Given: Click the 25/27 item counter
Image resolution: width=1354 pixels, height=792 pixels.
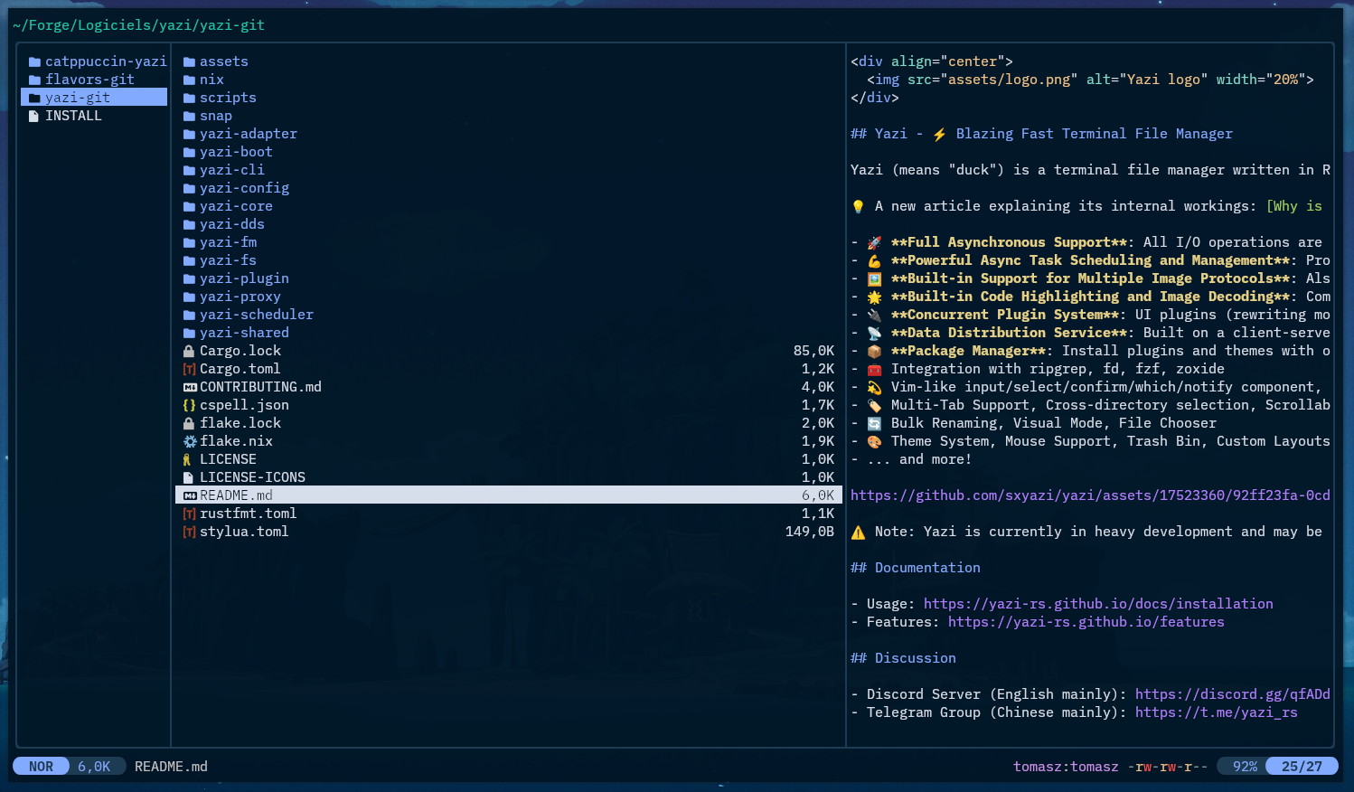Looking at the screenshot, I should (x=1302, y=767).
